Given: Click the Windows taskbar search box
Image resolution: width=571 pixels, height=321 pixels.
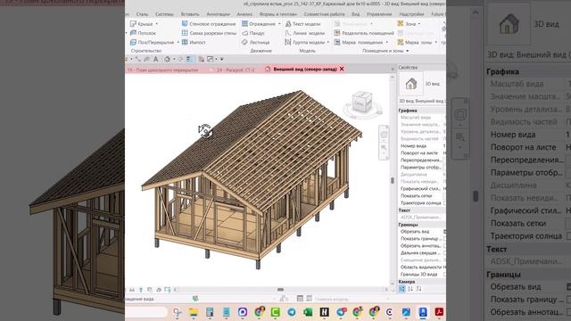Looking at the screenshot, I should click(146, 312).
